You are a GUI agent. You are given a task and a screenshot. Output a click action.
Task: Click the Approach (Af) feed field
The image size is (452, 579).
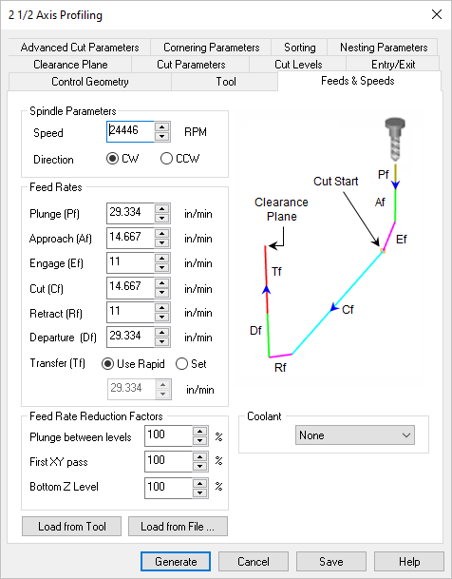tap(130, 239)
